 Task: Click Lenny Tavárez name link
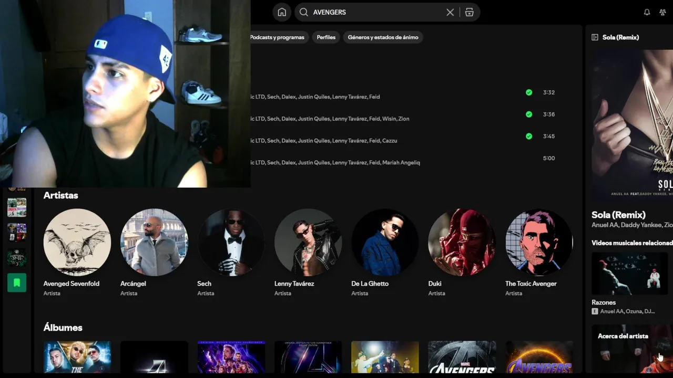coord(294,283)
